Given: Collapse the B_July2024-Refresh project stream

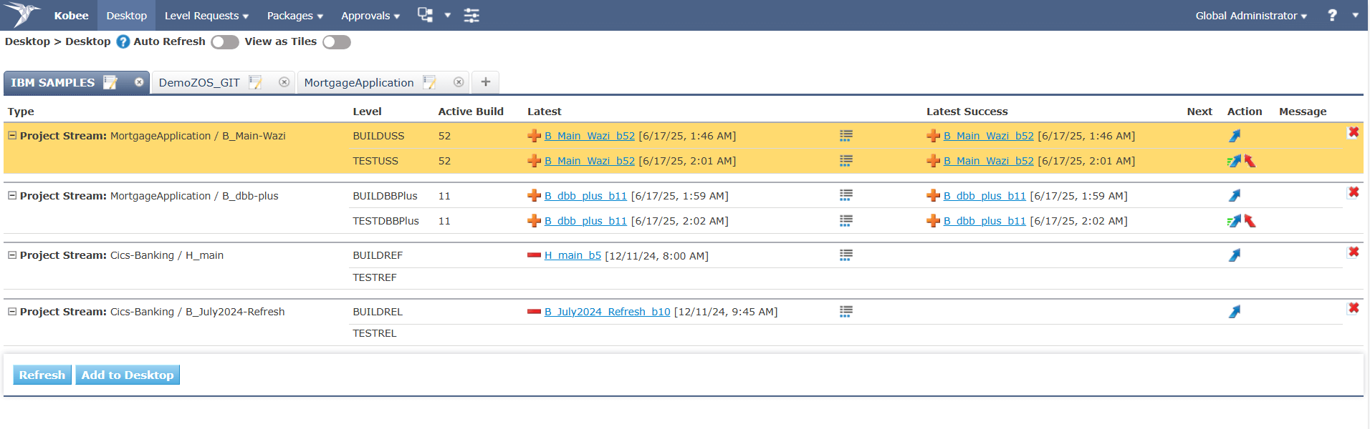Looking at the screenshot, I should click(x=12, y=311).
